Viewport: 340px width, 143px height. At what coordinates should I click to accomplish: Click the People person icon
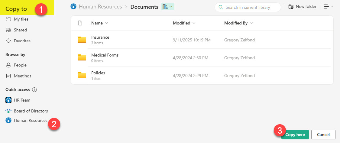click(x=8, y=65)
